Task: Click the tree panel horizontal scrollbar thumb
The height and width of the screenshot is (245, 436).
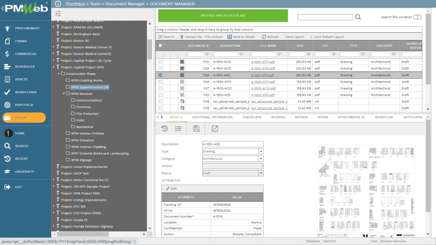Action: tap(83, 234)
